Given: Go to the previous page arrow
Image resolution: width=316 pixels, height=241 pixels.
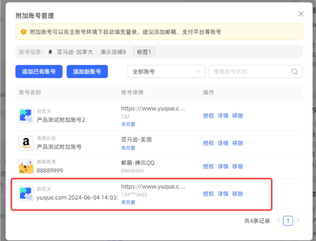Looking at the screenshot, I should point(278,220).
